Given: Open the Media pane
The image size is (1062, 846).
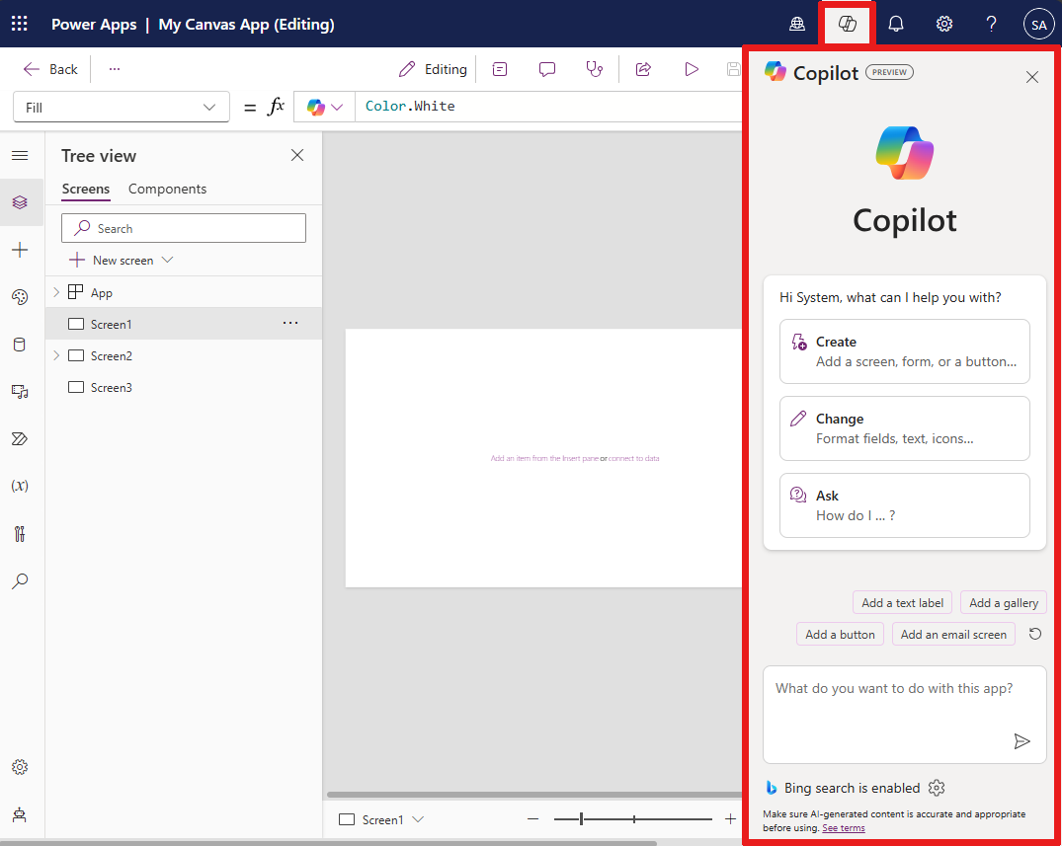Looking at the screenshot, I should pos(22,392).
